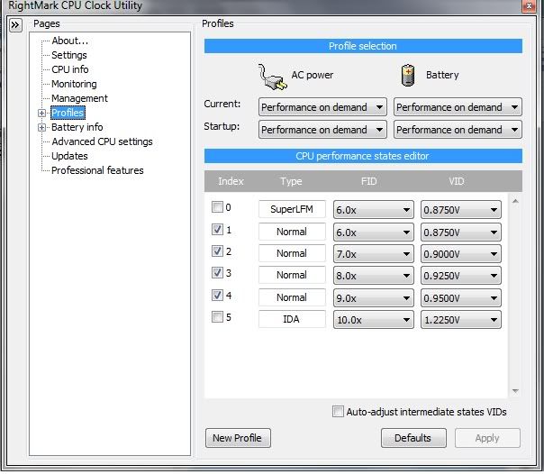Click the FID column header

click(x=368, y=181)
